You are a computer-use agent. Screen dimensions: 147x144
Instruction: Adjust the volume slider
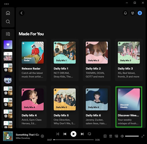tap(132, 136)
